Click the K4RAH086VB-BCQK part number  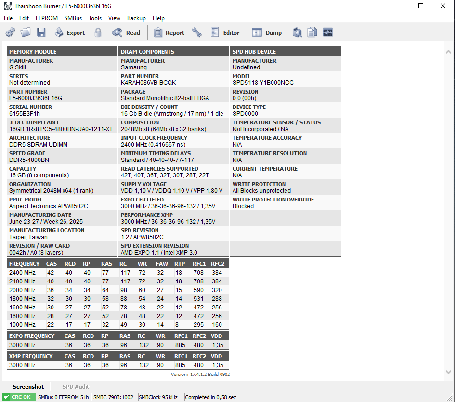148,83
